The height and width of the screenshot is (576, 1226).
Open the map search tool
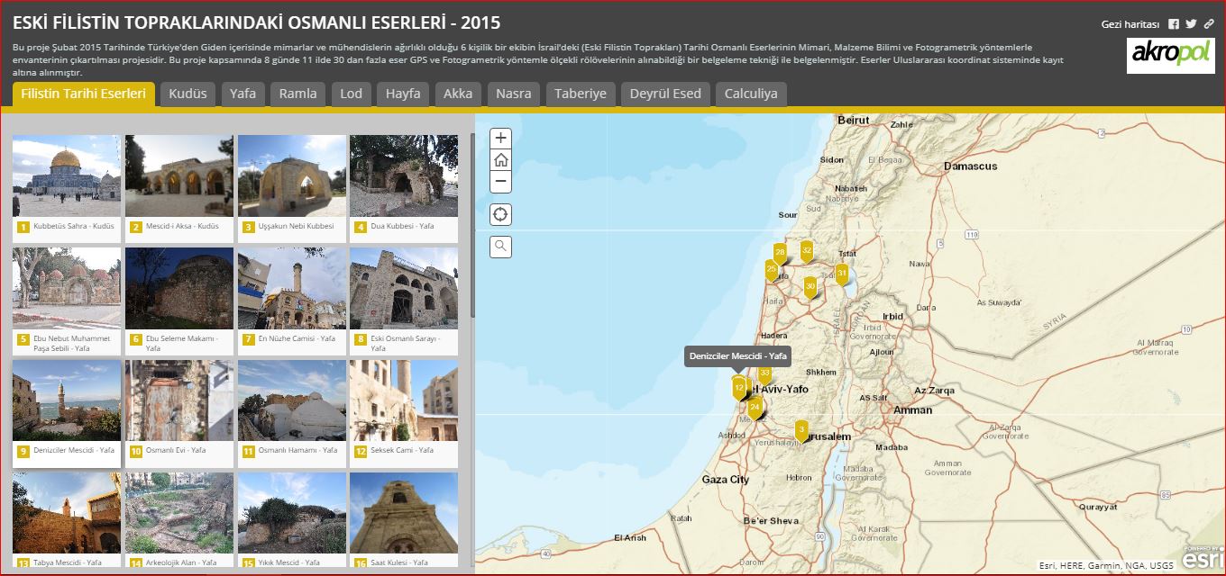(501, 247)
